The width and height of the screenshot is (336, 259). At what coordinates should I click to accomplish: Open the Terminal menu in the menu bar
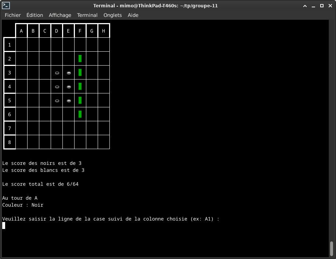87,15
